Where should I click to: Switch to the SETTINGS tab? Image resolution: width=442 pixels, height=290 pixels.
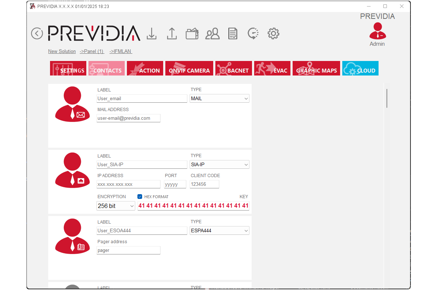(68, 69)
